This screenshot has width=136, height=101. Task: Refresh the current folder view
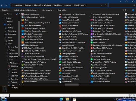(x=106, y=5)
